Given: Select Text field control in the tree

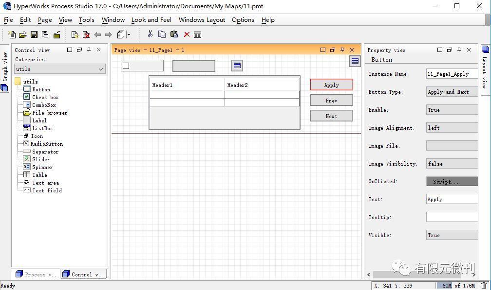Looking at the screenshot, I should [47, 190].
